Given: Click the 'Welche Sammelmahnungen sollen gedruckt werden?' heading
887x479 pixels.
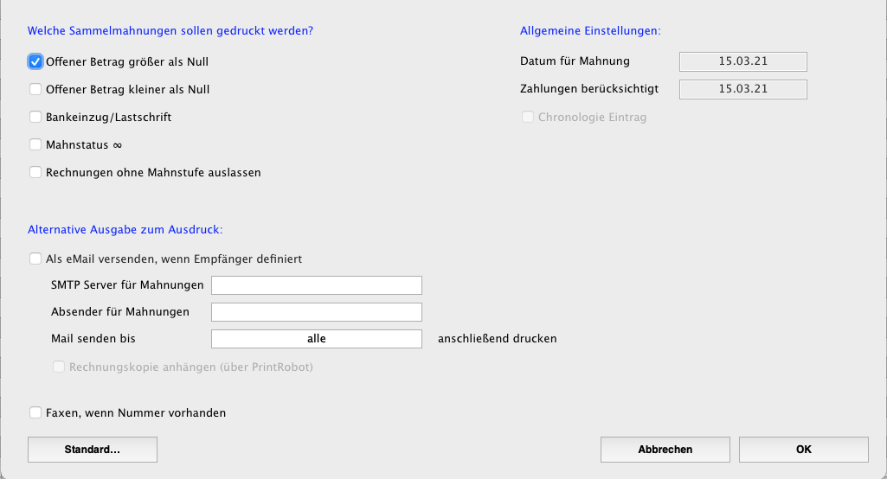Looking at the screenshot, I should pos(170,31).
